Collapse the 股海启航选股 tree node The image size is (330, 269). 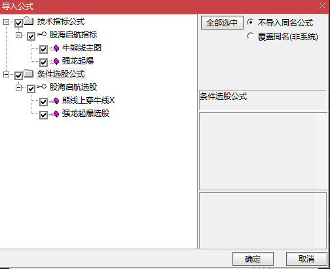[x=19, y=88]
